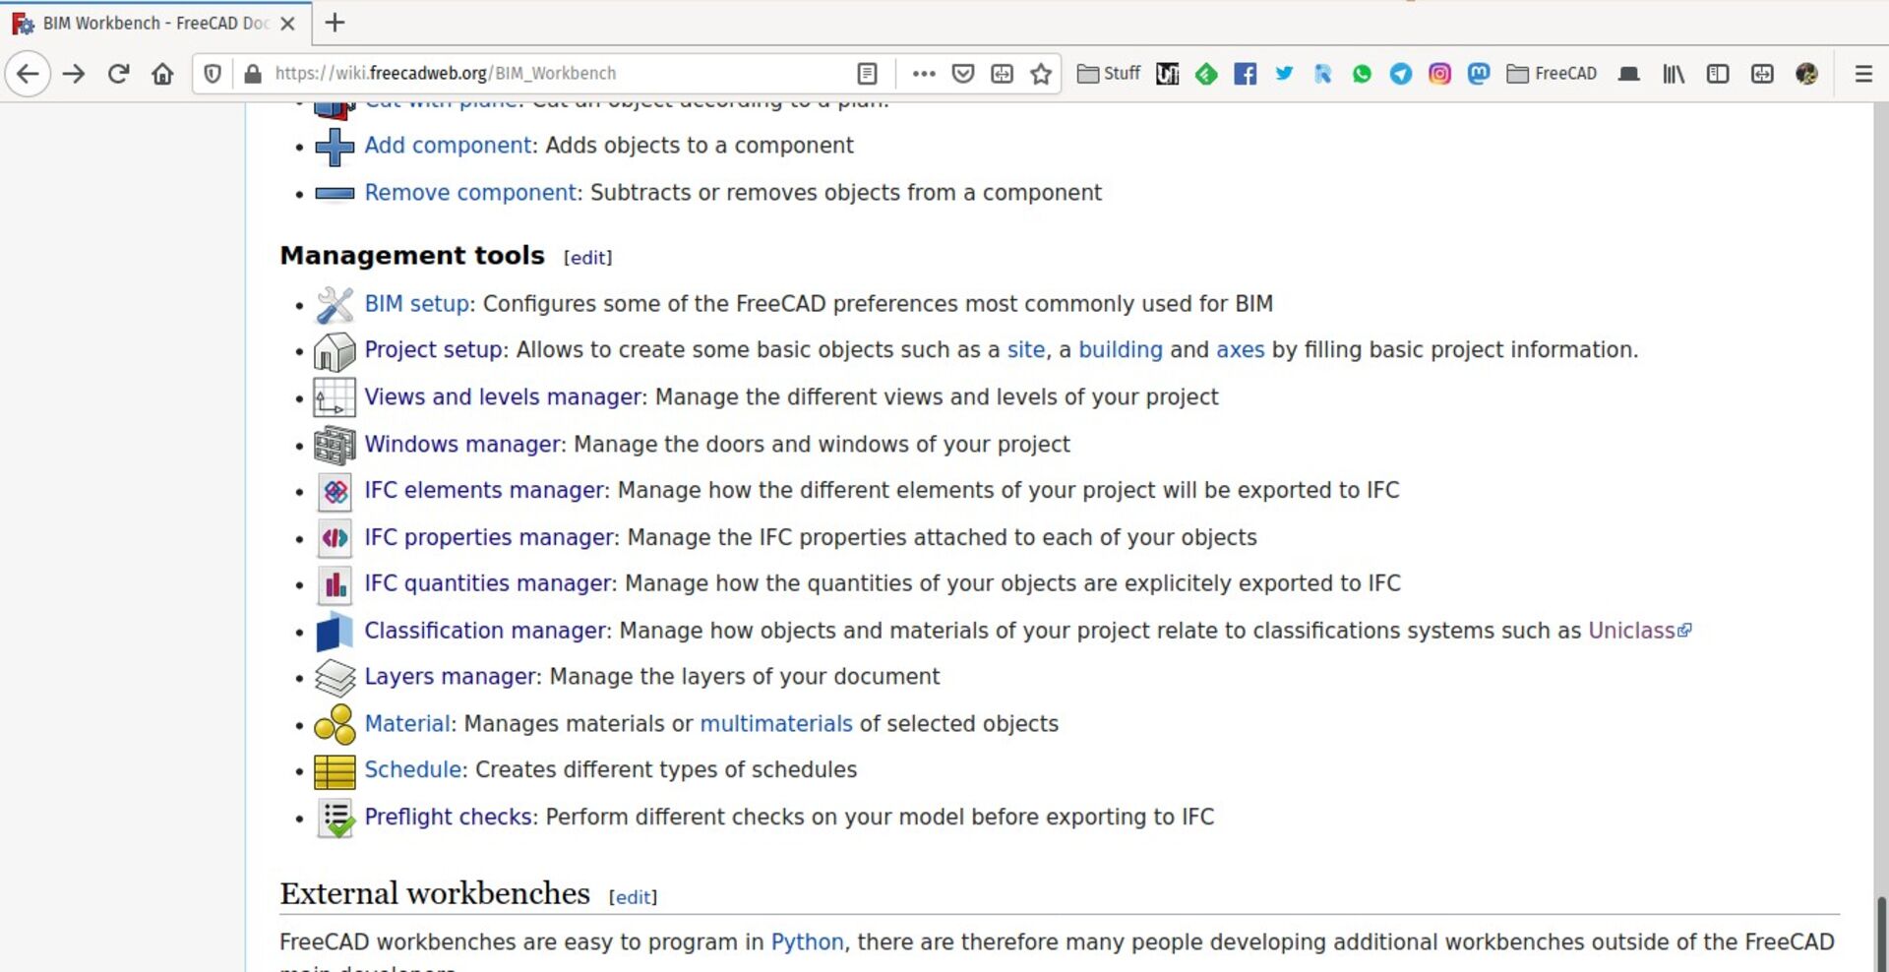Click the IFC elements manager icon

(x=335, y=491)
